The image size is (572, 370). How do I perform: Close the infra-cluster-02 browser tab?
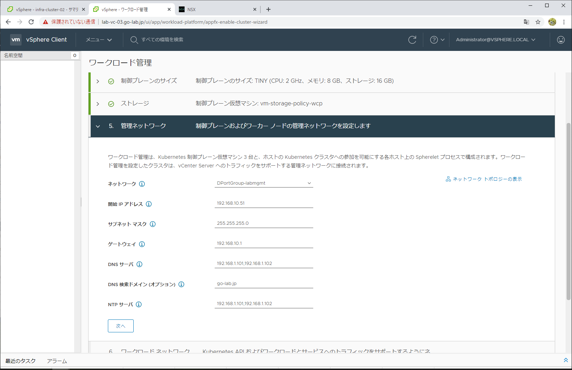click(x=84, y=9)
